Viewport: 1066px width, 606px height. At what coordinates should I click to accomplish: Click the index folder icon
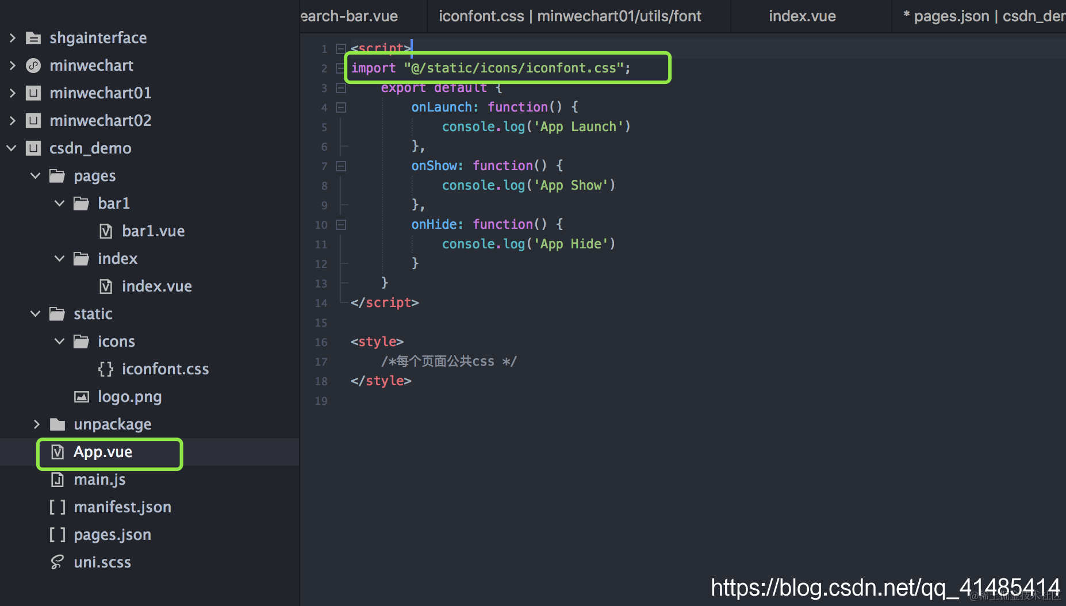click(81, 259)
